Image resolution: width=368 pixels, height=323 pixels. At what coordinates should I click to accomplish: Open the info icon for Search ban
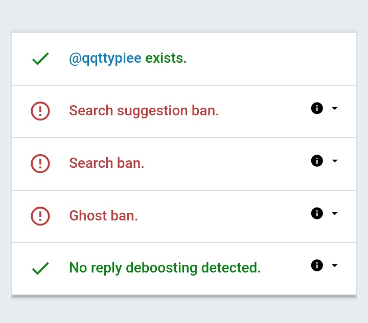pos(317,161)
